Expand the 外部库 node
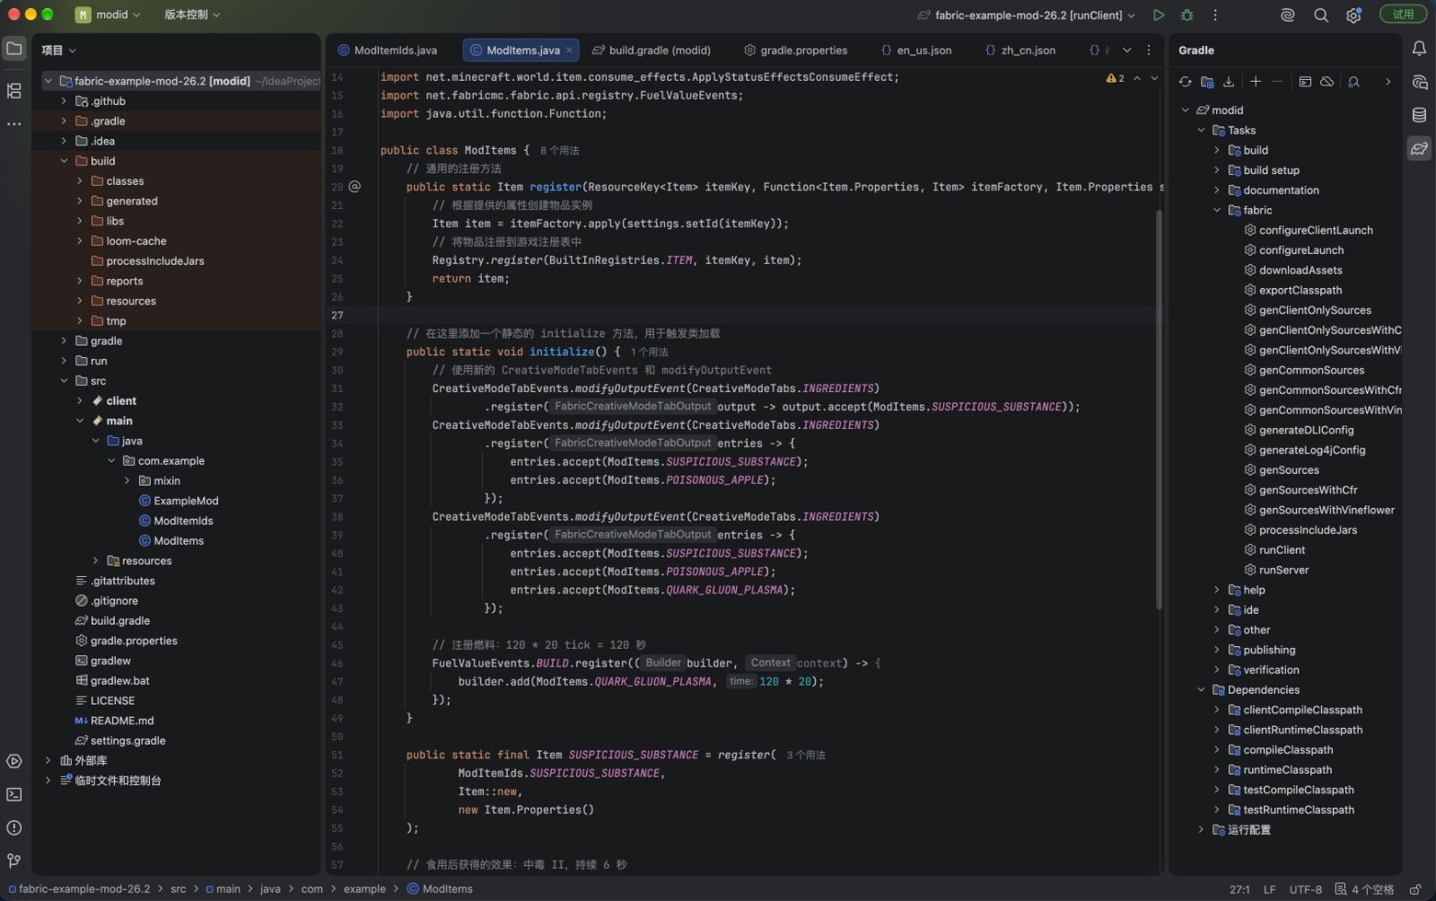 [48, 761]
